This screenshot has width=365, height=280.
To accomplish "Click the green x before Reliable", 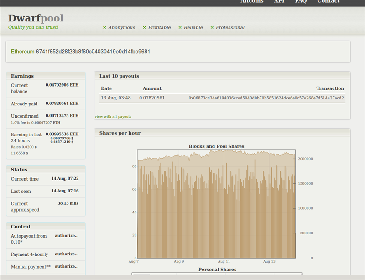I will point(180,28).
